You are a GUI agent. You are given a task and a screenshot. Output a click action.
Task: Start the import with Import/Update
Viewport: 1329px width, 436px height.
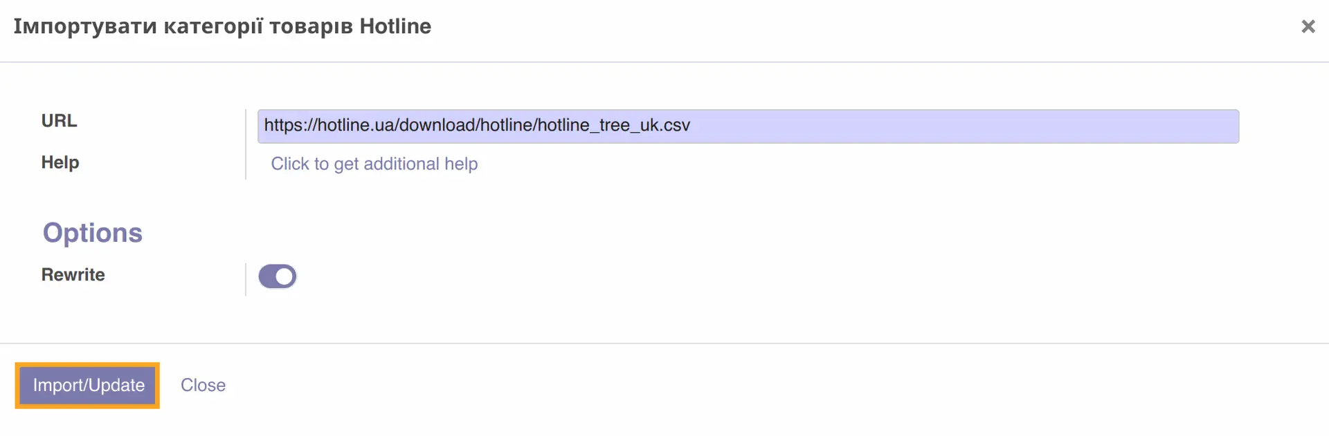87,385
